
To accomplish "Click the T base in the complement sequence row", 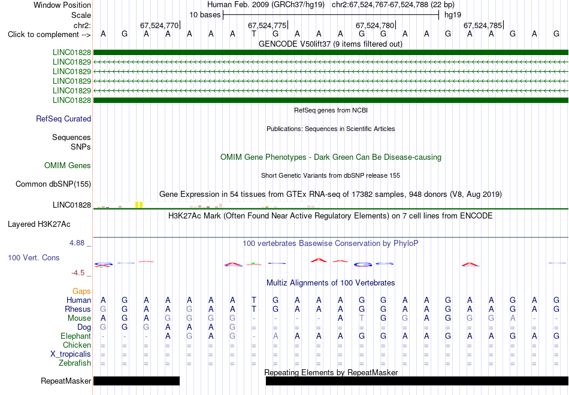I will tap(254, 34).
